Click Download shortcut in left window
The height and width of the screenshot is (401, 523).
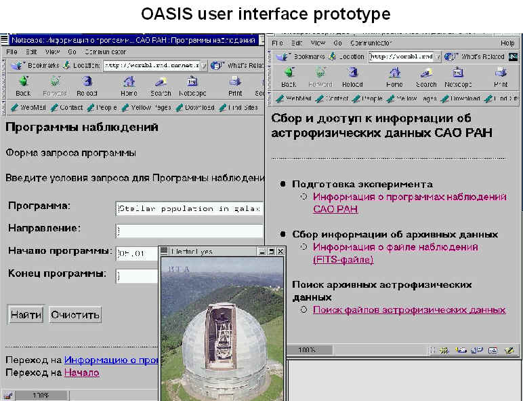[196, 108]
